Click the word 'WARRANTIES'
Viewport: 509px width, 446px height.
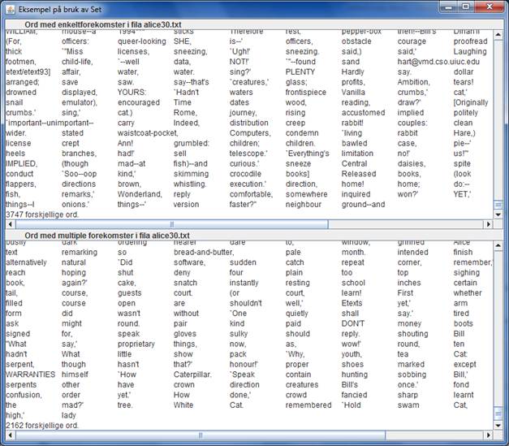tap(31, 375)
